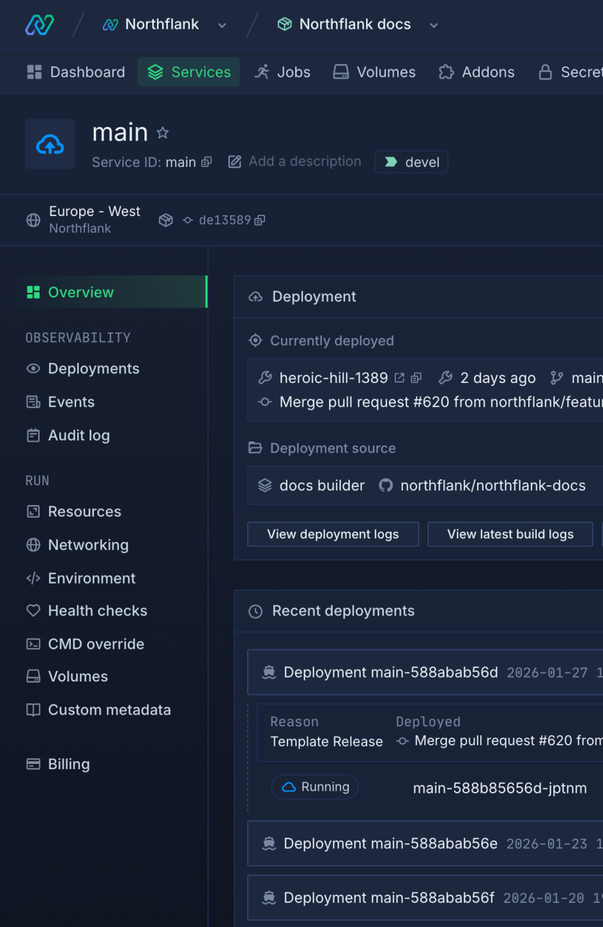603x927 pixels.
Task: Open the Northflank docs service dropdown
Action: tap(434, 25)
